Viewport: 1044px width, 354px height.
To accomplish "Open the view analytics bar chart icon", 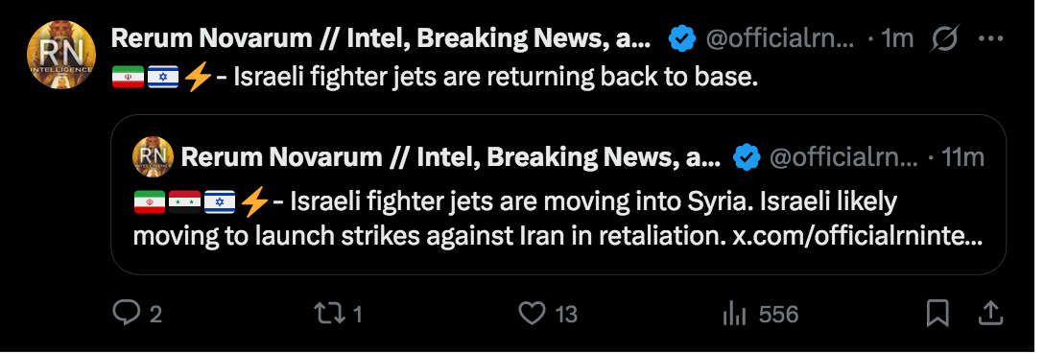I will (736, 314).
